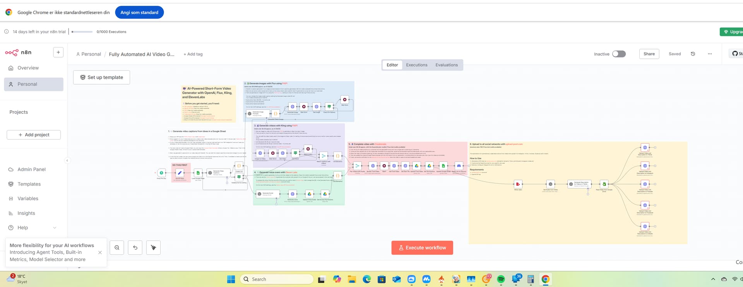Select the Upload Video to LinkedIn node

click(645, 226)
